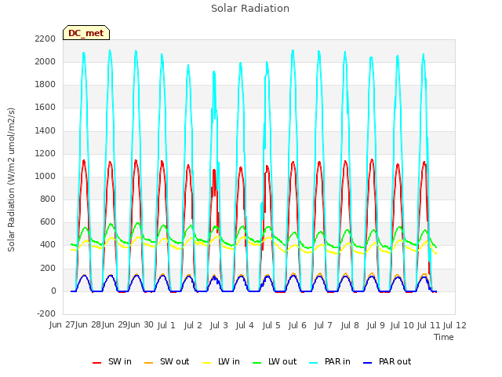Image resolution: width=502 pixels, height=377 pixels.
Task: Click the 2000 y-axis tick label
Action: pyautogui.click(x=45, y=61)
